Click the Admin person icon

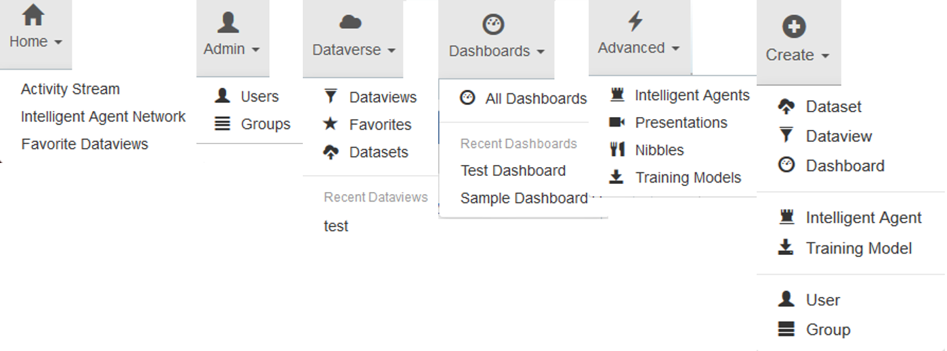[228, 22]
